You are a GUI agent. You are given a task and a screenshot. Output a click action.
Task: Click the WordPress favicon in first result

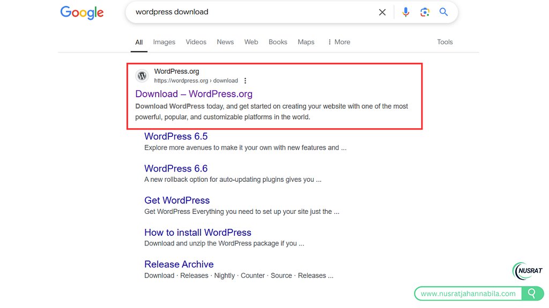point(142,75)
